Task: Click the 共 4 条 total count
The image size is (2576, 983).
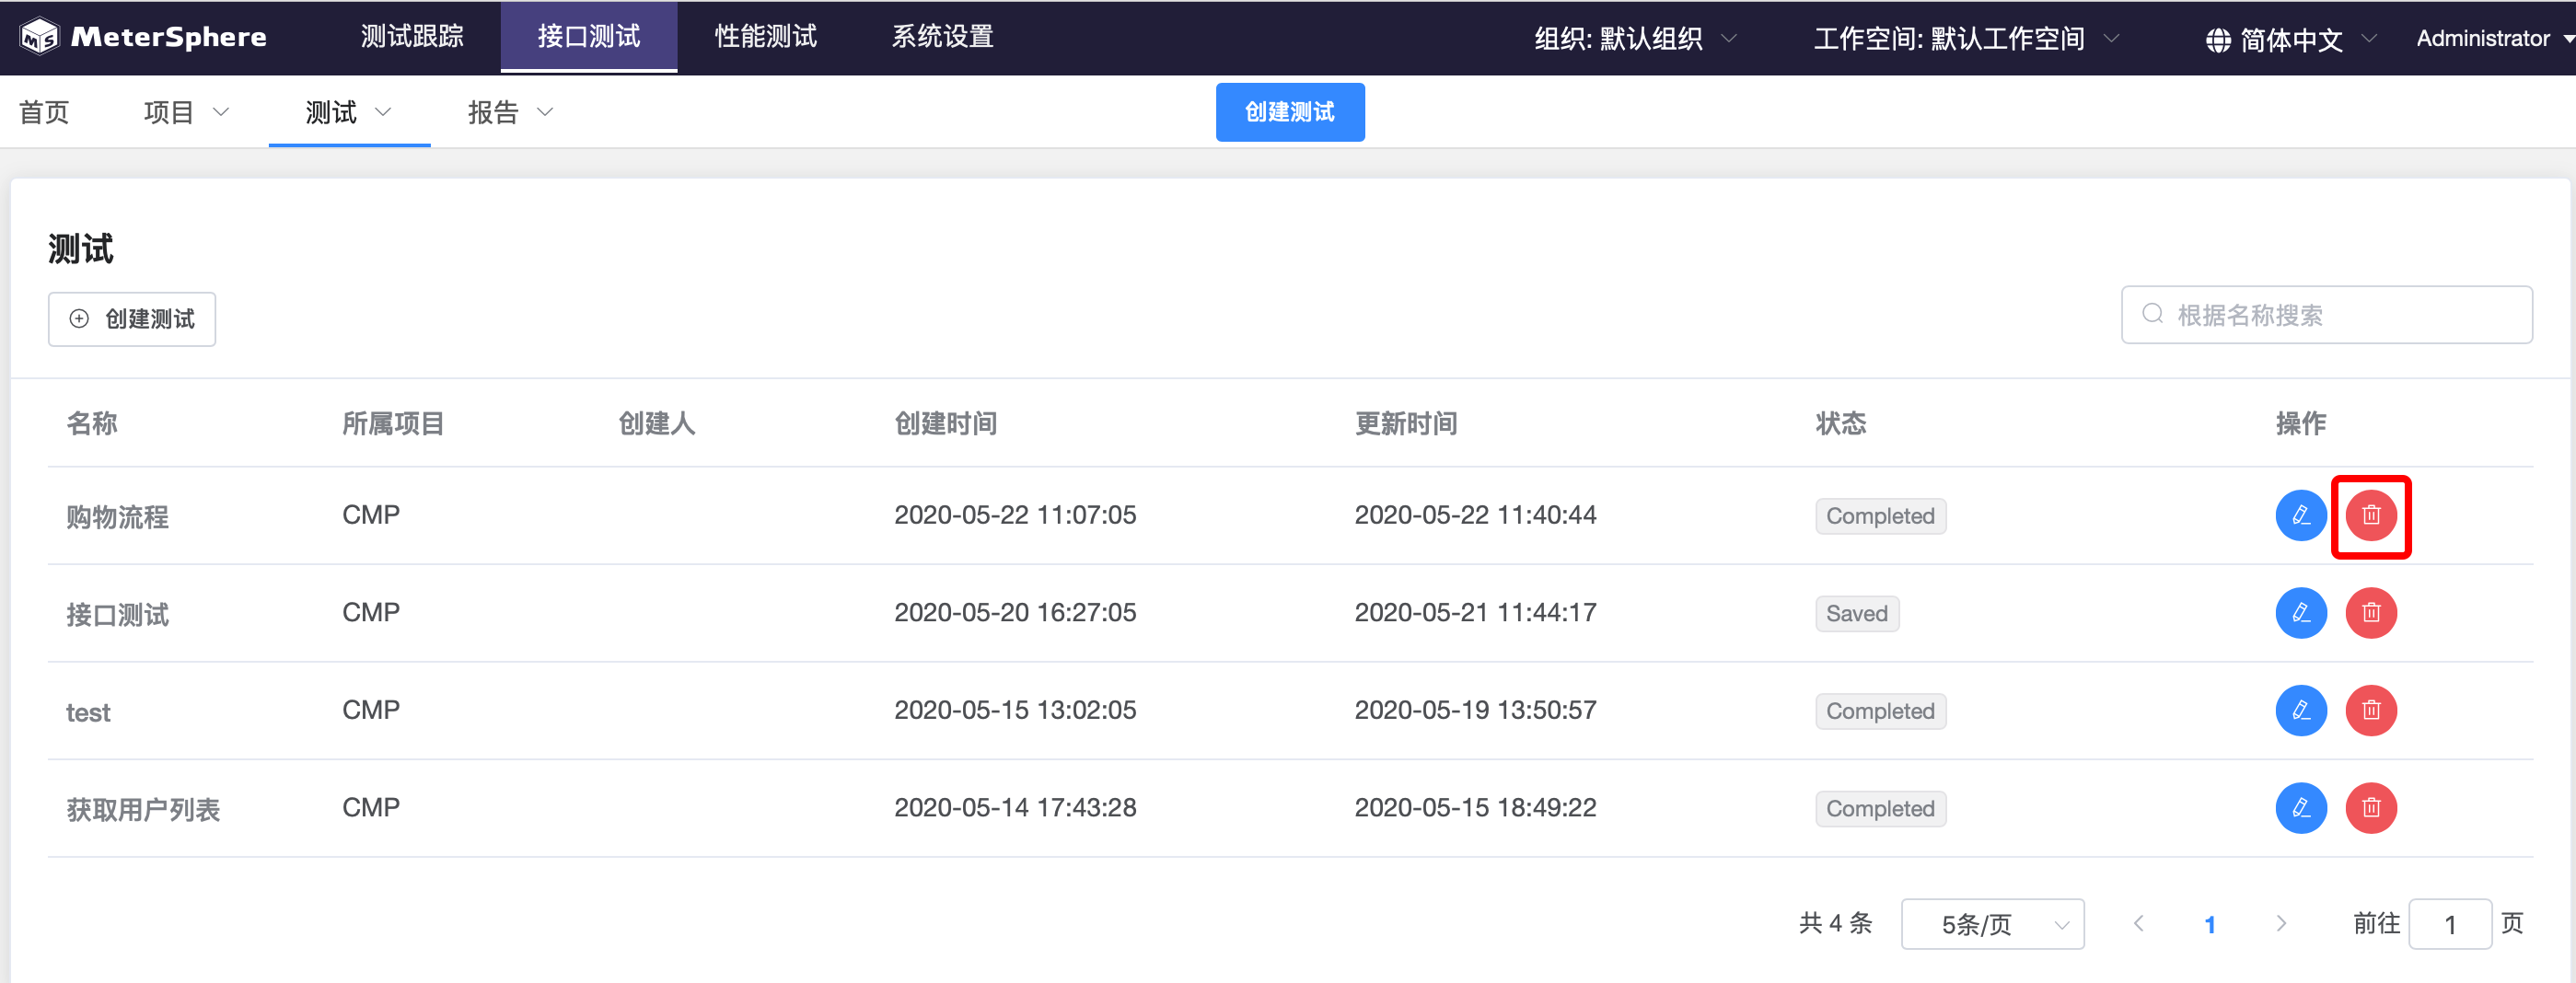Action: pyautogui.click(x=1835, y=923)
